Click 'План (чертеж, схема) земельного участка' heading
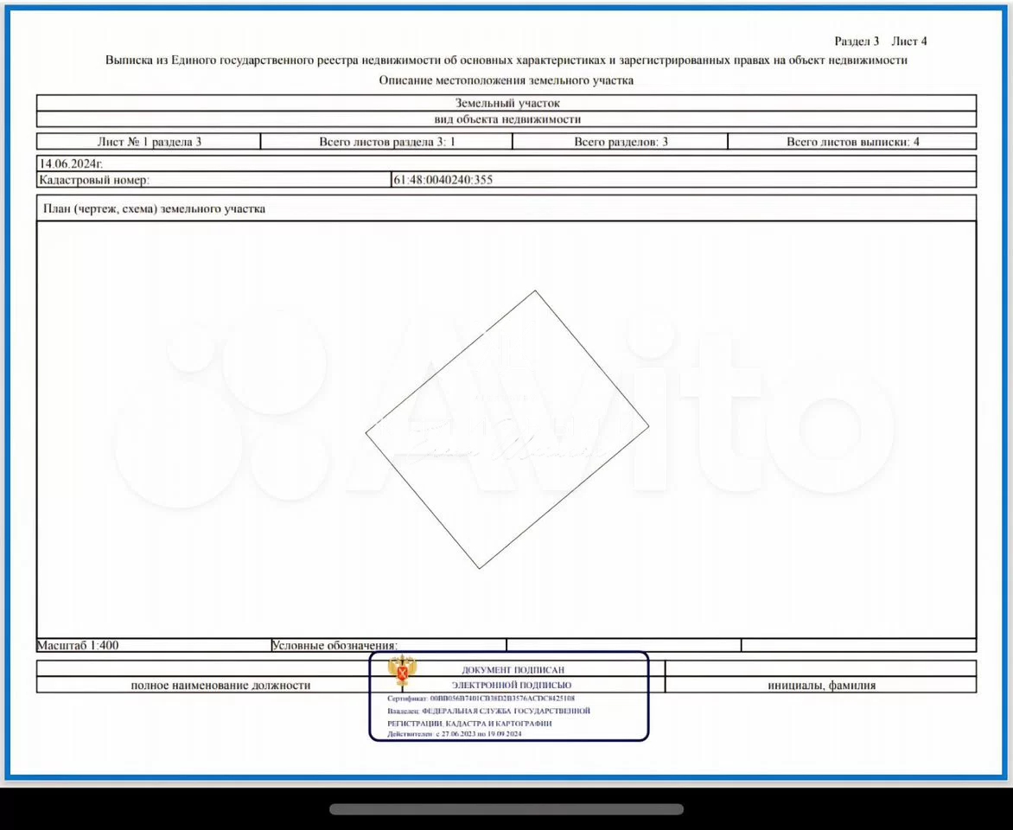The width and height of the screenshot is (1013, 830). point(155,208)
